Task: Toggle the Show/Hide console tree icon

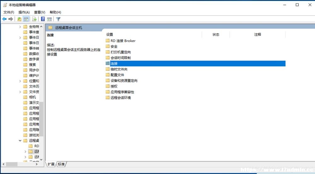Action: [x=26, y=19]
